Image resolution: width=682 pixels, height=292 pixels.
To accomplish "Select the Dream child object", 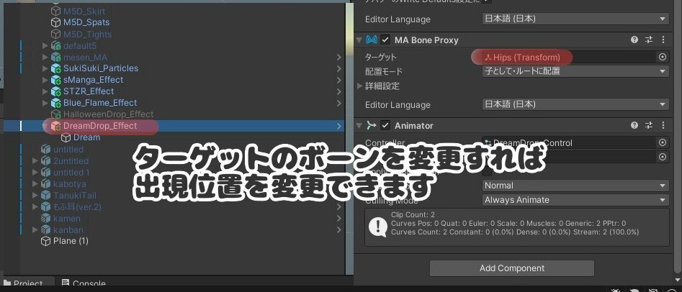I will [86, 137].
